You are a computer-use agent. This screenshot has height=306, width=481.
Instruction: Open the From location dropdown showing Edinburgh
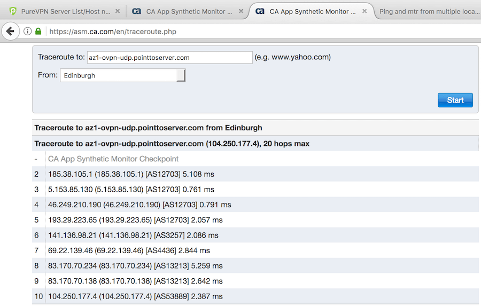coord(123,75)
